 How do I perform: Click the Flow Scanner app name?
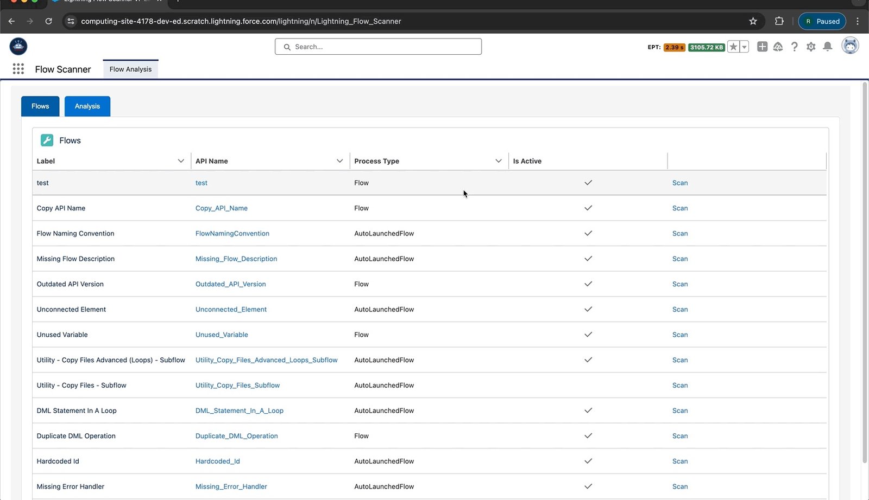(63, 69)
